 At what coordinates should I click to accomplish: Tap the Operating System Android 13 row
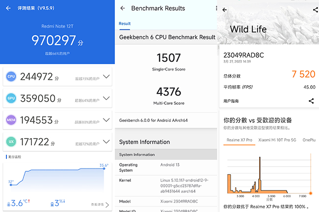[x=166, y=167]
